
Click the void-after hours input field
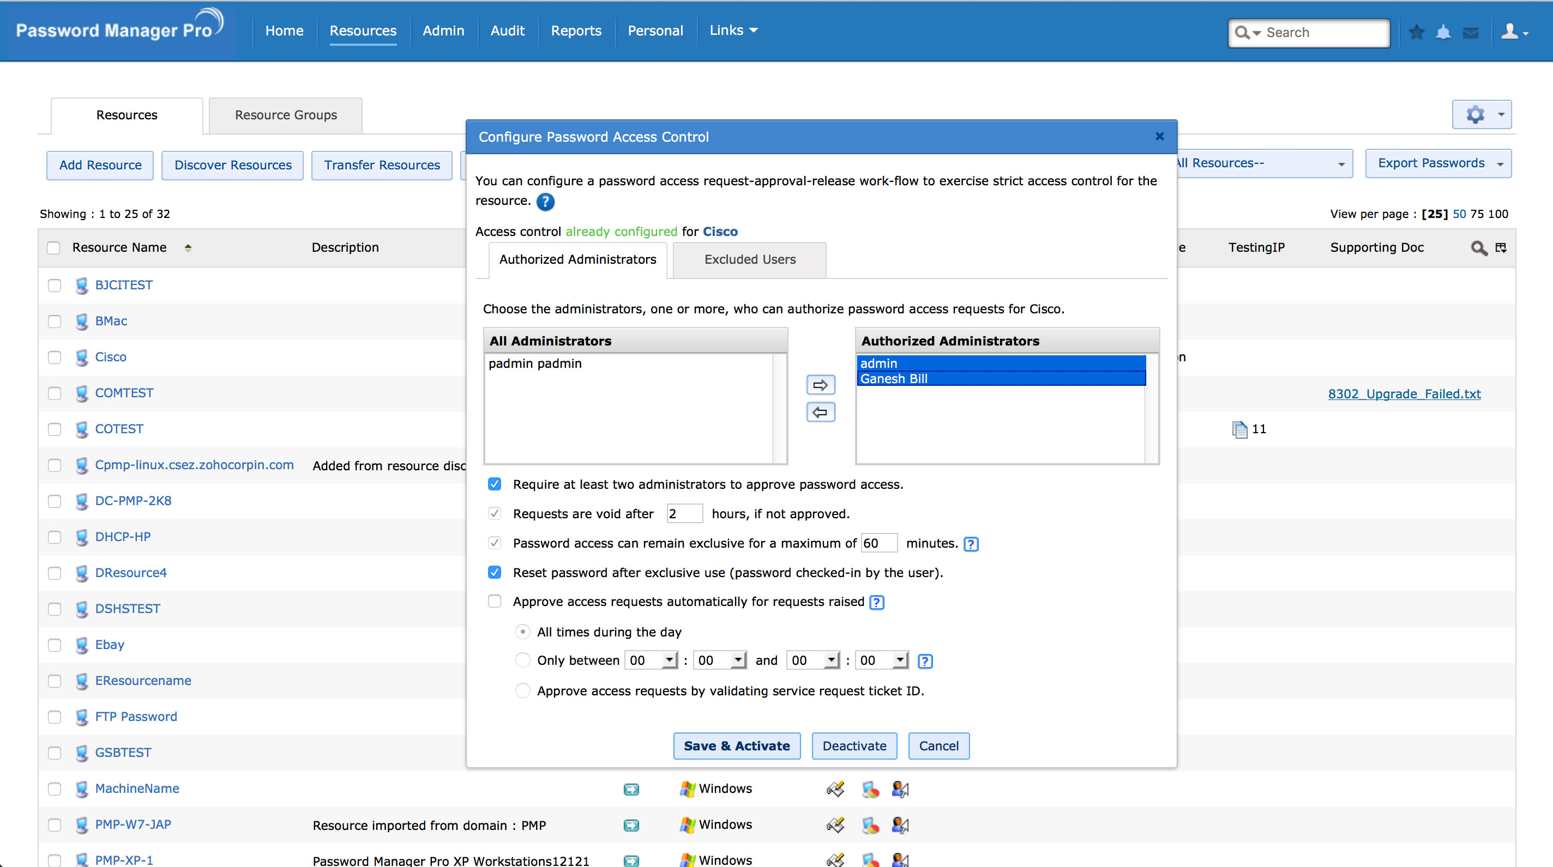point(684,514)
